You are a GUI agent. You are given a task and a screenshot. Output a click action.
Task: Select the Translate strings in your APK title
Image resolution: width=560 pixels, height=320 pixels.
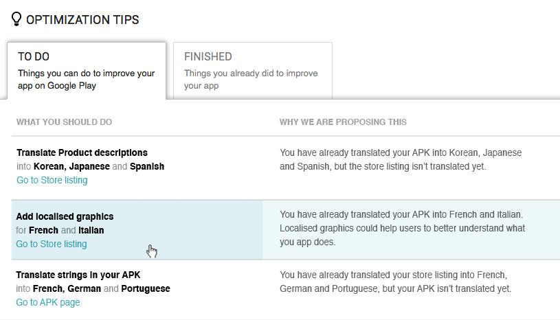[x=78, y=275]
